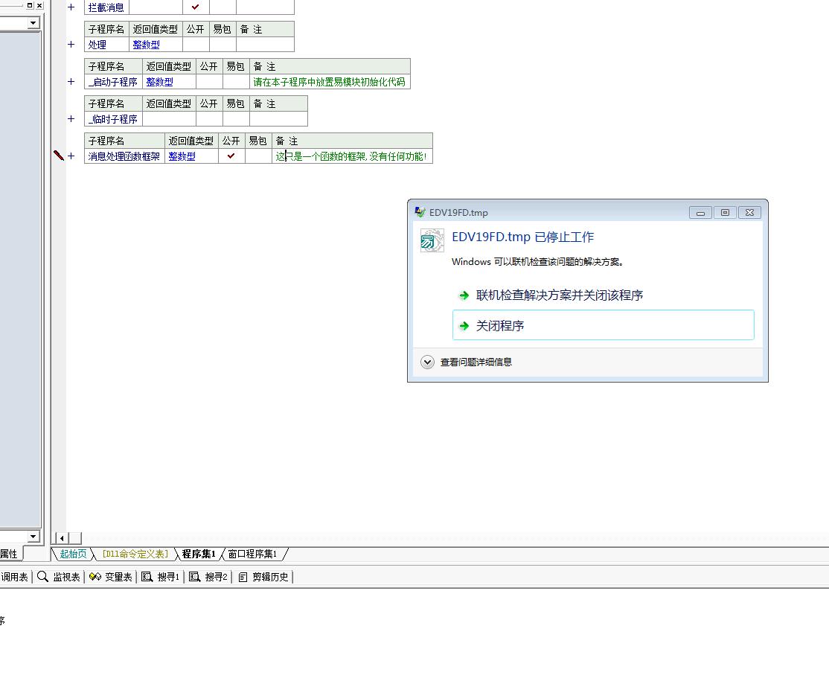
Task: Expand the _临时子程序 subroutine
Action: pyautogui.click(x=71, y=119)
